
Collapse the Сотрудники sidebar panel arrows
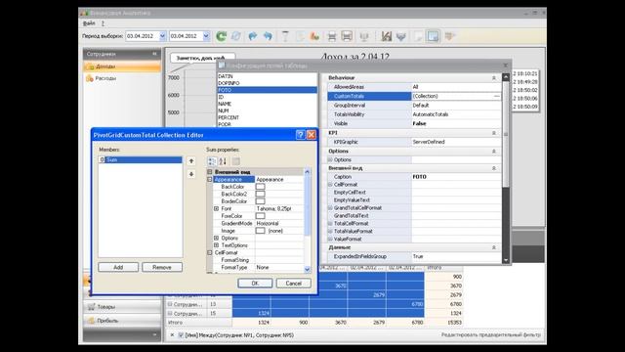[x=154, y=54]
